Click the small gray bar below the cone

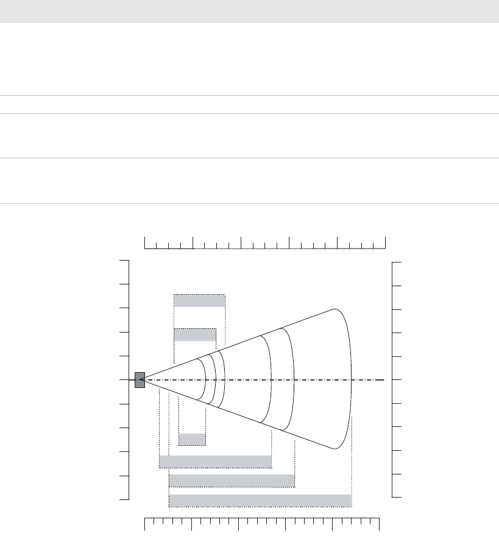point(193,439)
